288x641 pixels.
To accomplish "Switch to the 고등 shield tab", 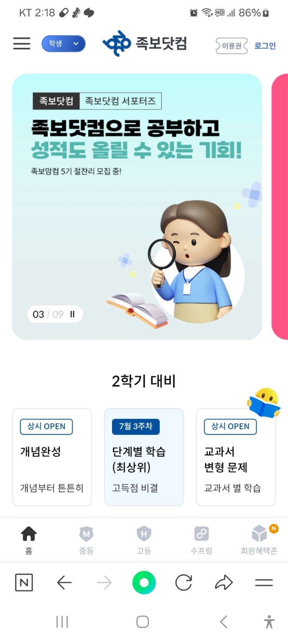I will 144,540.
